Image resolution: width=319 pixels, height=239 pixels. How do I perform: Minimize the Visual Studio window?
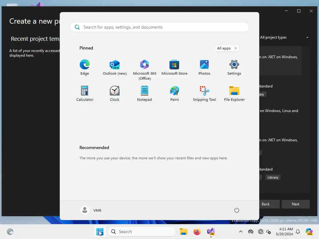tap(286, 11)
